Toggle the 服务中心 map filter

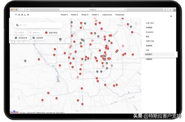tap(35, 33)
